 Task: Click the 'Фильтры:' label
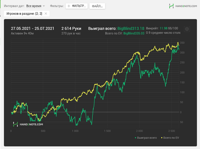57,6
